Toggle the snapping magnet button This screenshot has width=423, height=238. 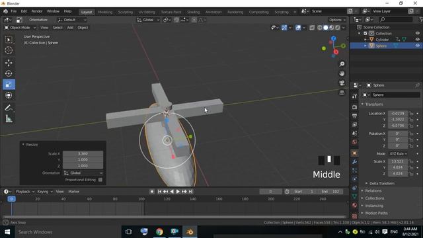point(176,20)
